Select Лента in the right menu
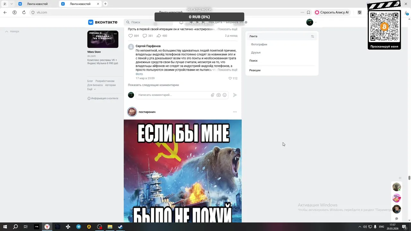 pyautogui.click(x=282, y=36)
